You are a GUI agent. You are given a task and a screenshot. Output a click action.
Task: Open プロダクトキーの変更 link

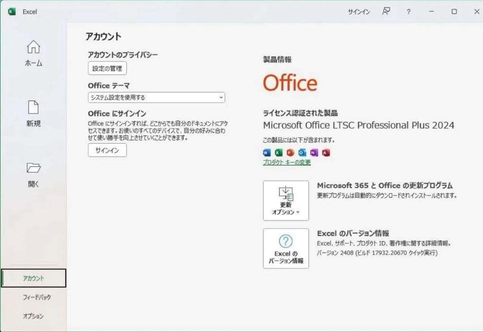[x=286, y=163]
